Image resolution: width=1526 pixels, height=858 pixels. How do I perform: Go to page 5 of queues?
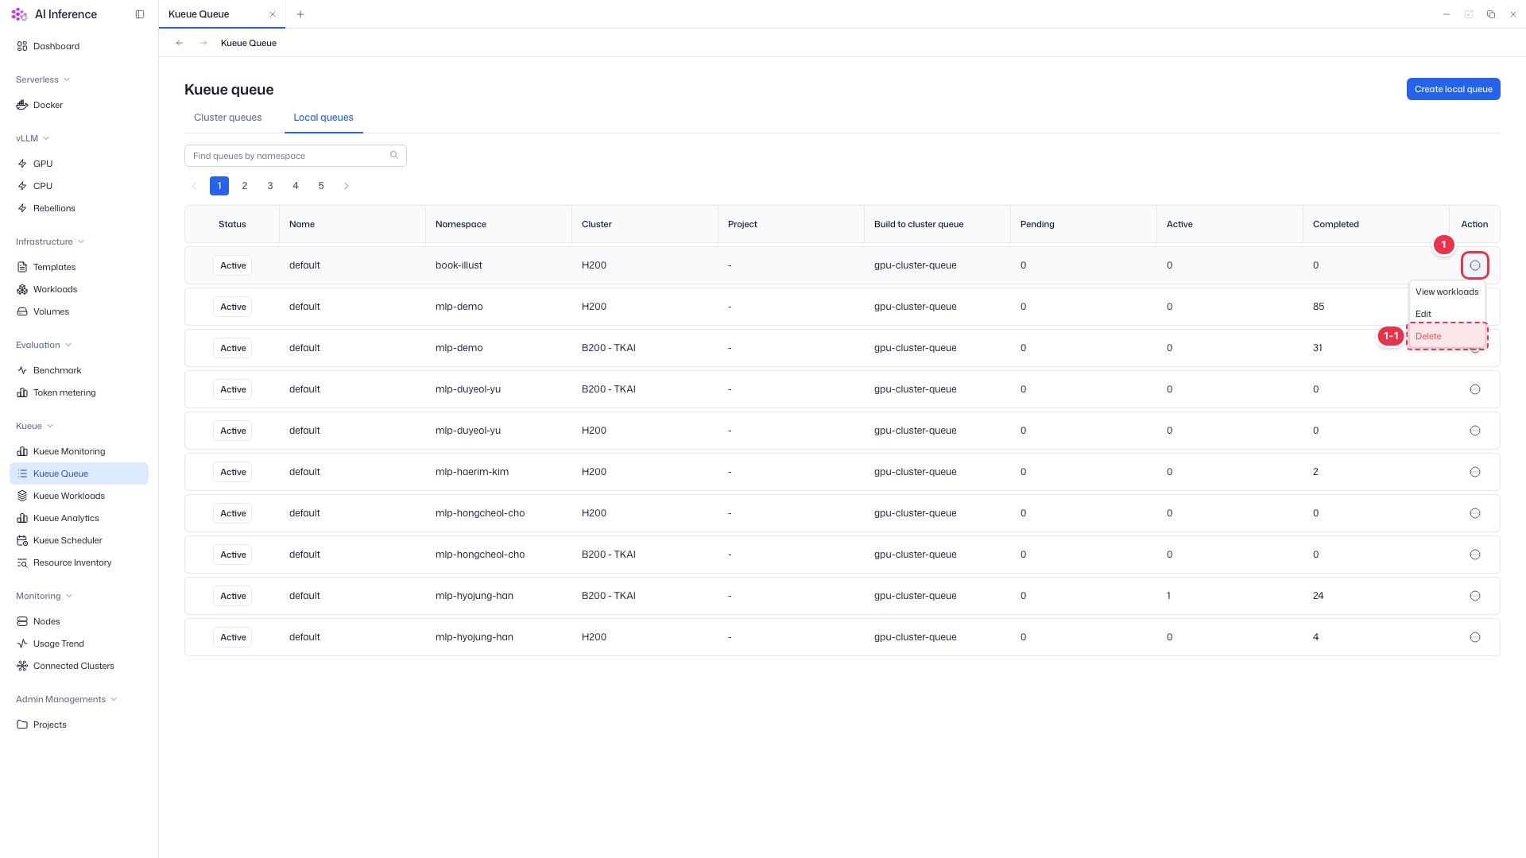click(x=321, y=186)
